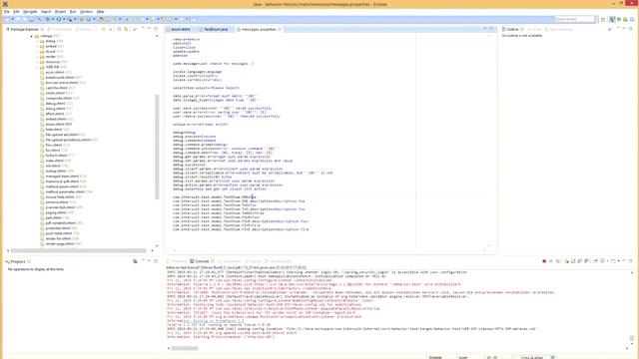Minimize the editor area
This screenshot has height=359, width=639.
pos(485,29)
